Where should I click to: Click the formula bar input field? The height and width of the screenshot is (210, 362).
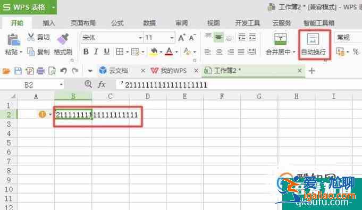[x=239, y=85]
